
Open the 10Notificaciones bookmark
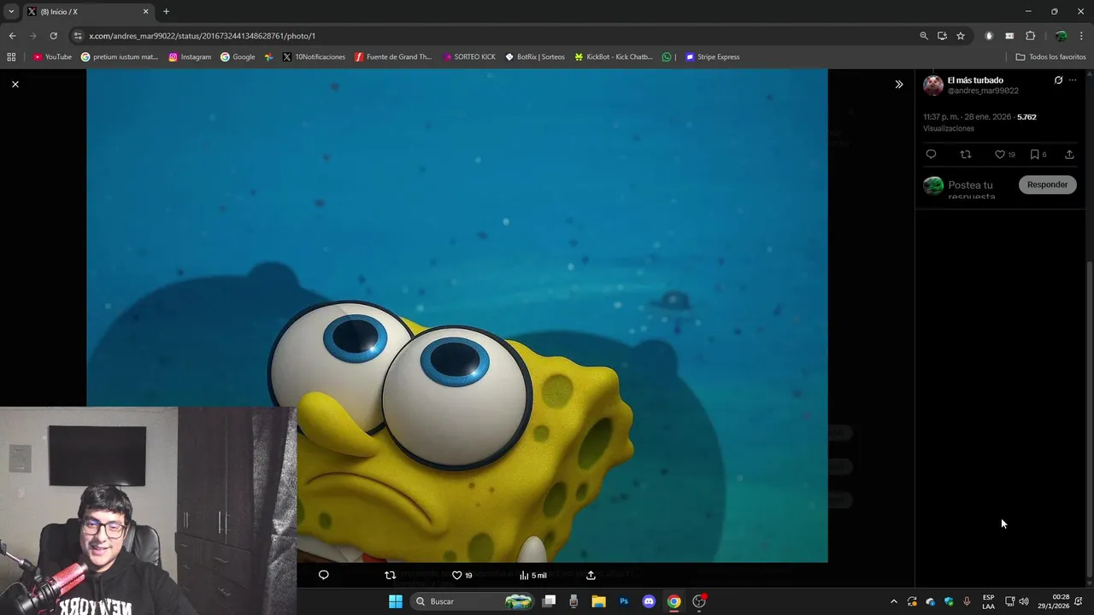tap(314, 57)
